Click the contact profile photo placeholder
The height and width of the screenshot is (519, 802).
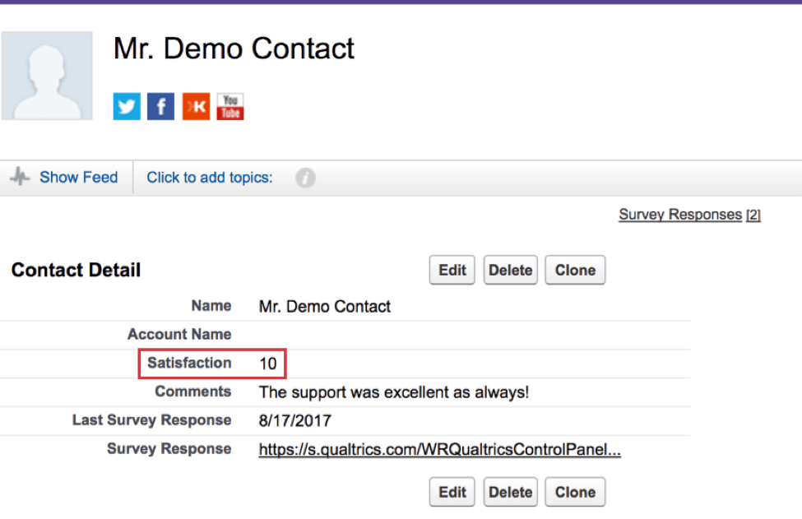[x=46, y=74]
